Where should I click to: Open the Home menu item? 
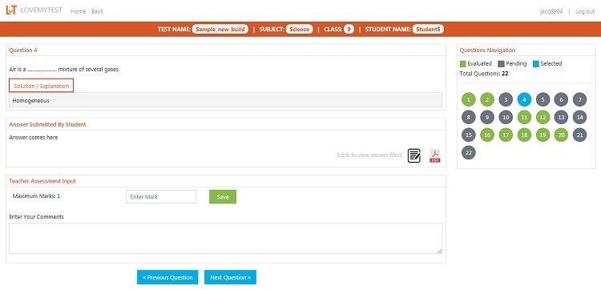[x=79, y=11]
